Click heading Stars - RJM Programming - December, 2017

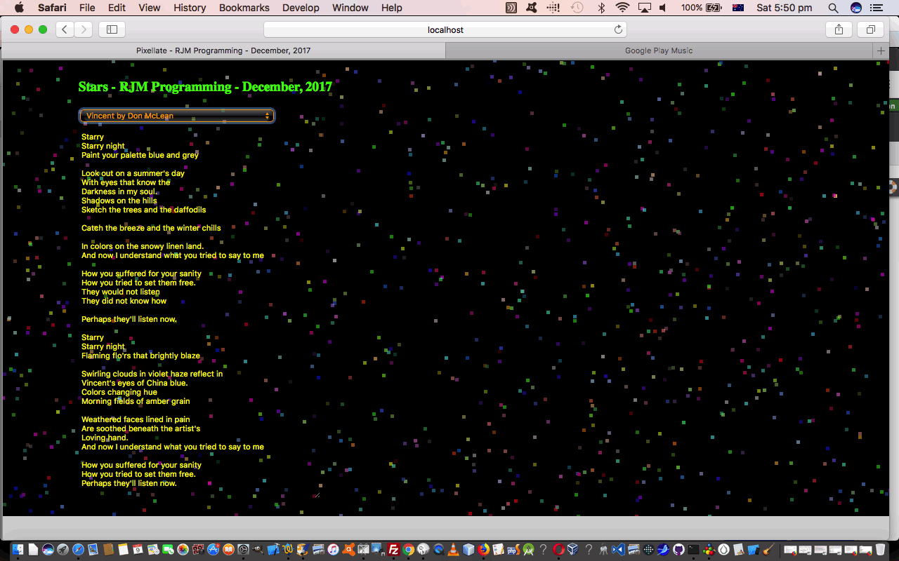pyautogui.click(x=205, y=87)
